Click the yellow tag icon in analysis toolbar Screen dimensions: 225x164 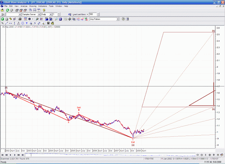pyautogui.click(x=10, y=19)
